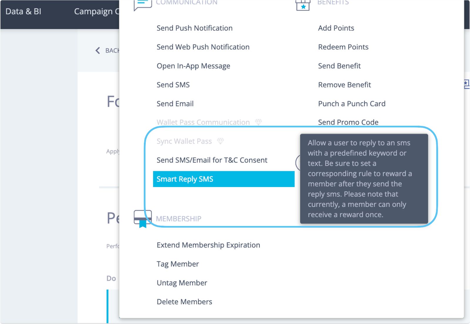Pick the Send Email action
The height and width of the screenshot is (324, 470).
tap(175, 104)
